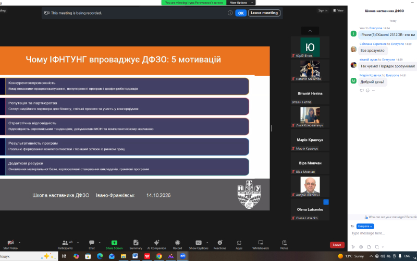Open the chat recipient Everyone dropdown
The image size is (417, 261).
[365, 226]
